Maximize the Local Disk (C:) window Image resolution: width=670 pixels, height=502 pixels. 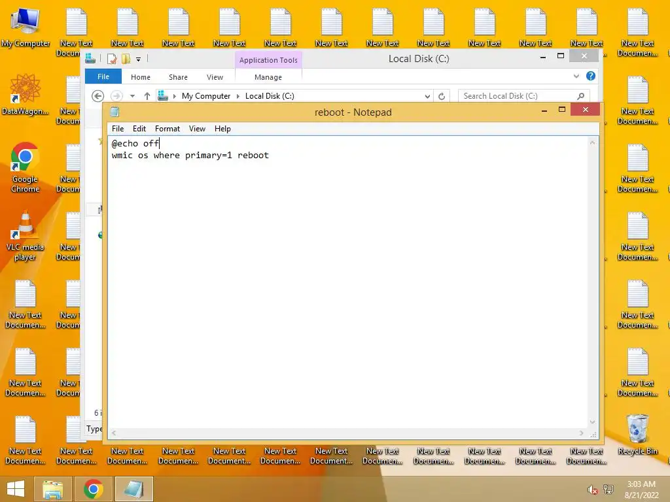tap(561, 56)
